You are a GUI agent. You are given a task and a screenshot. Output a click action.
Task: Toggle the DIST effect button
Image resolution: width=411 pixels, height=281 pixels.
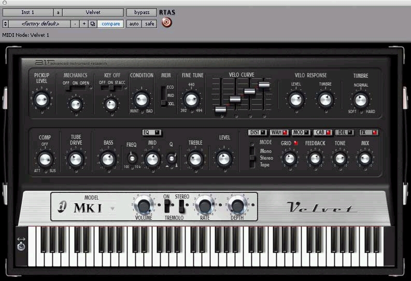pos(258,132)
